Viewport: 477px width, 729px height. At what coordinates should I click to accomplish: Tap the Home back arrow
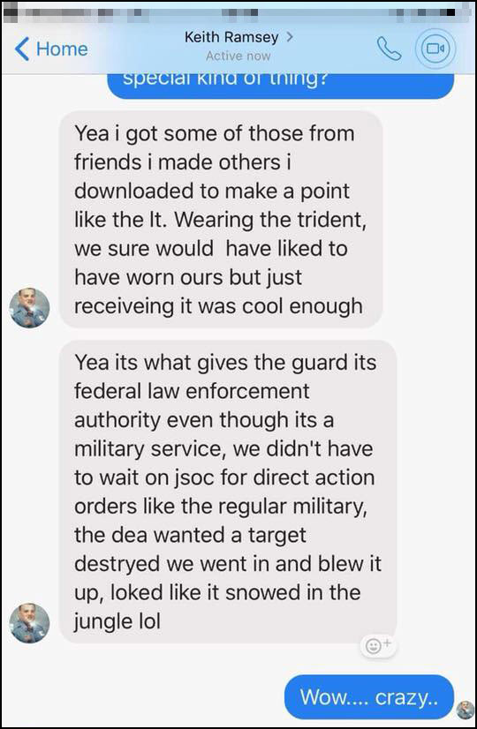pos(22,49)
